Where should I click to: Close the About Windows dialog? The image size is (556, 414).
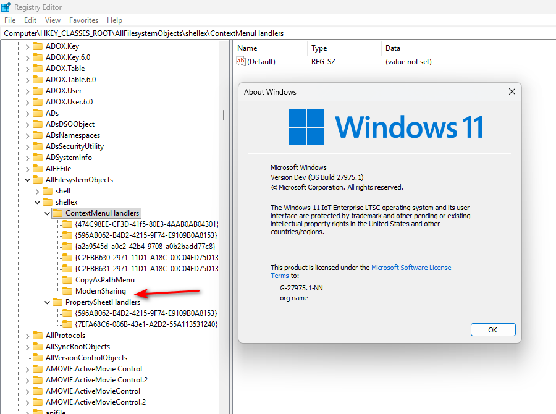(512, 92)
